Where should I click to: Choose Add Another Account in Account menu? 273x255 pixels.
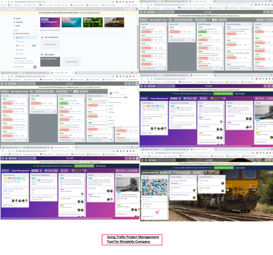pos(116,98)
